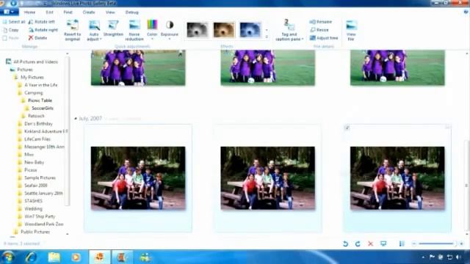The height and width of the screenshot is (264, 470).
Task: Click the gallery vertical scrollbar
Action: click(467, 186)
